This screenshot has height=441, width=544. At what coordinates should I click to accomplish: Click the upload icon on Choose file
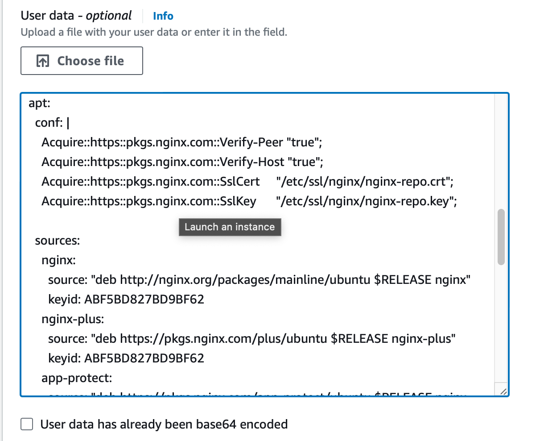point(43,61)
